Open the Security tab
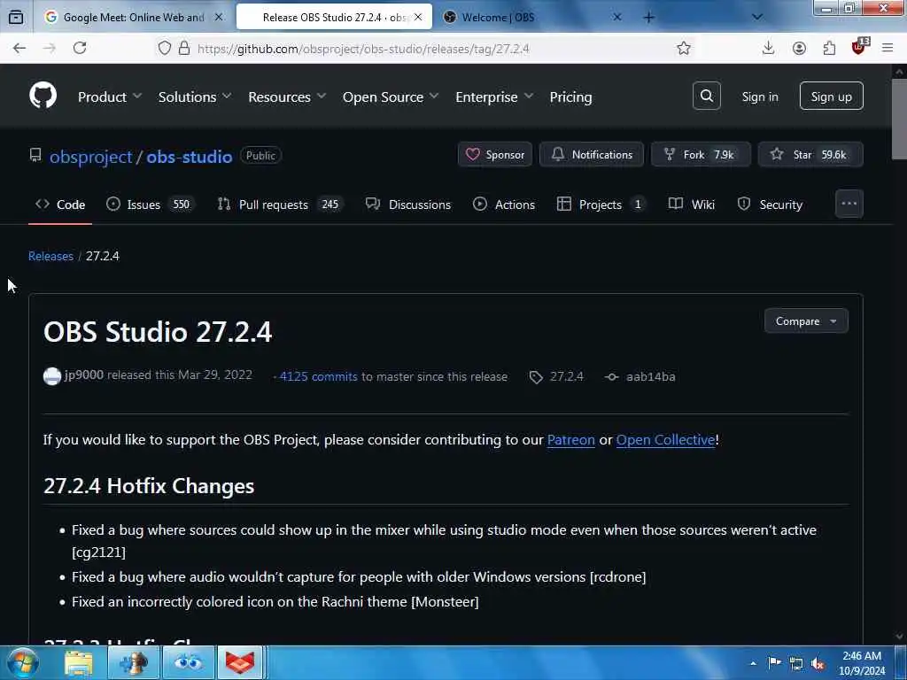 [x=770, y=205]
